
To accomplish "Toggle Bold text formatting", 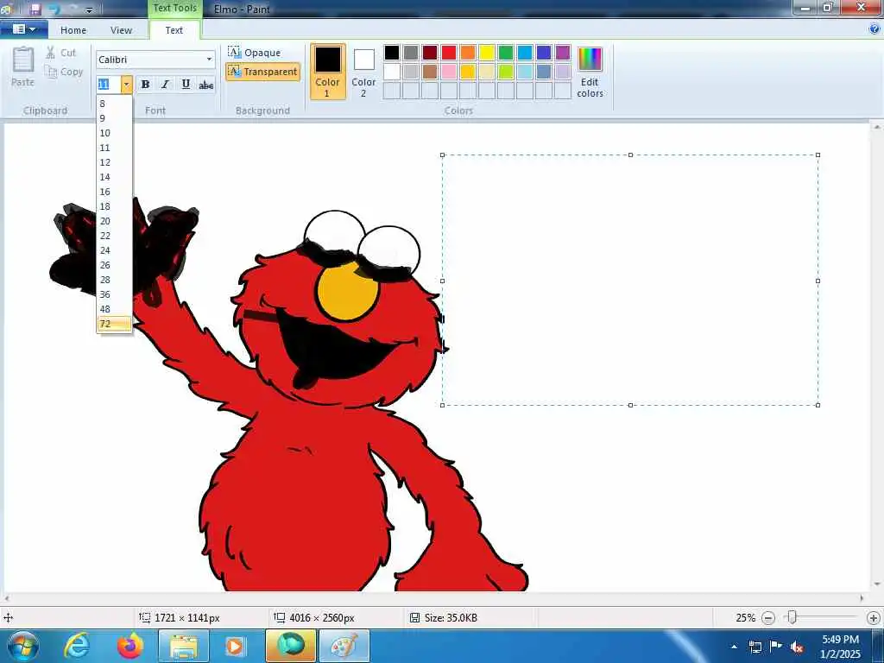I will [145, 85].
